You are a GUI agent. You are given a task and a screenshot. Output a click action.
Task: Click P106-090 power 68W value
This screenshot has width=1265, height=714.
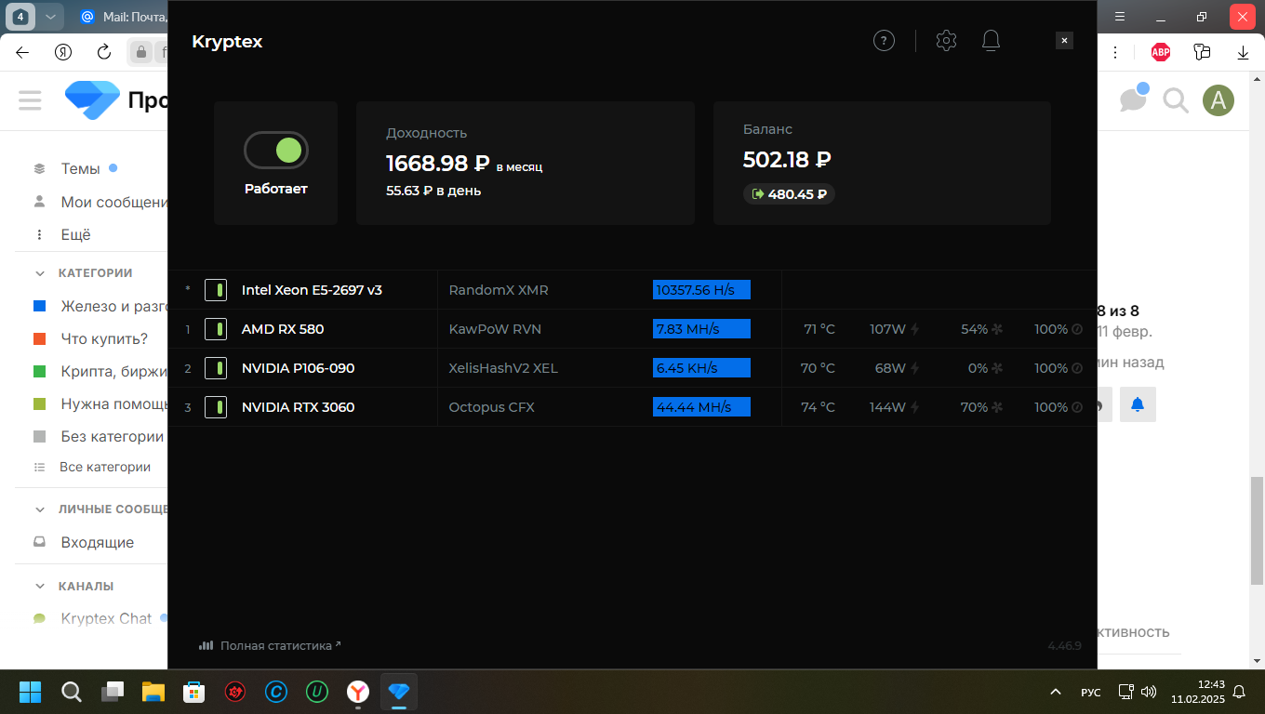897,368
